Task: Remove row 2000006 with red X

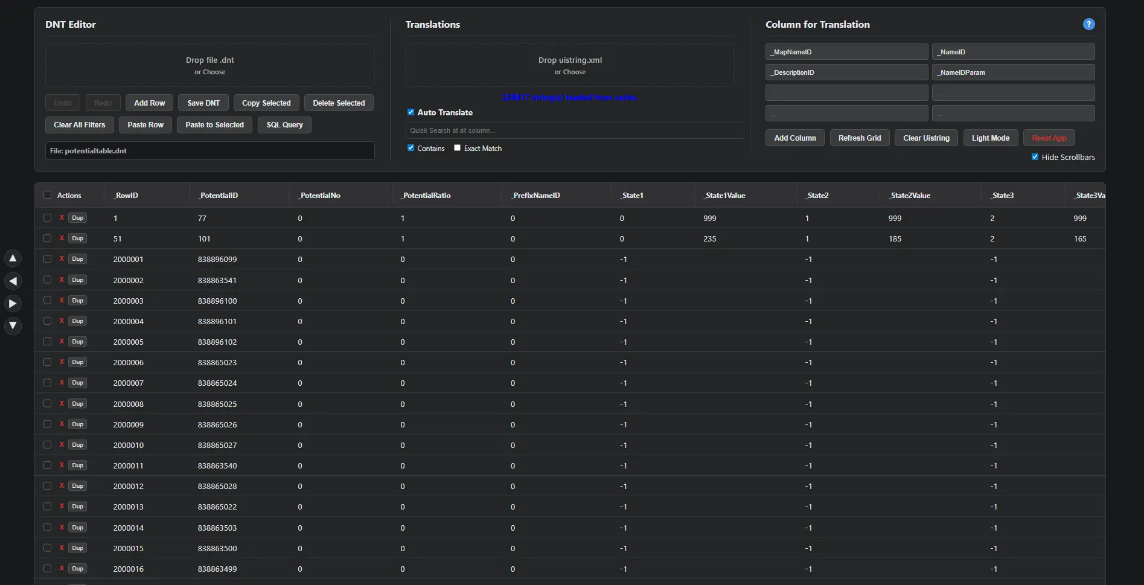Action: 62,362
